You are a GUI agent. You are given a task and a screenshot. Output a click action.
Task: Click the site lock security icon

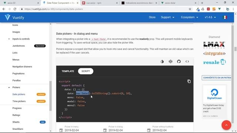click(22, 9)
